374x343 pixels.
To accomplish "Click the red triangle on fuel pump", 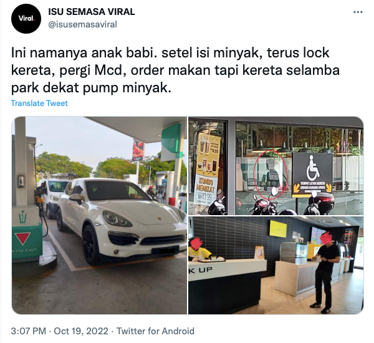I will point(22,238).
